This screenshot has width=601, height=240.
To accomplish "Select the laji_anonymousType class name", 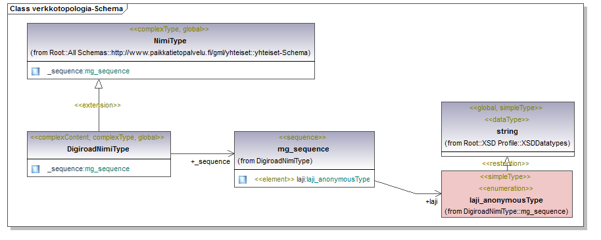I will tap(506, 200).
